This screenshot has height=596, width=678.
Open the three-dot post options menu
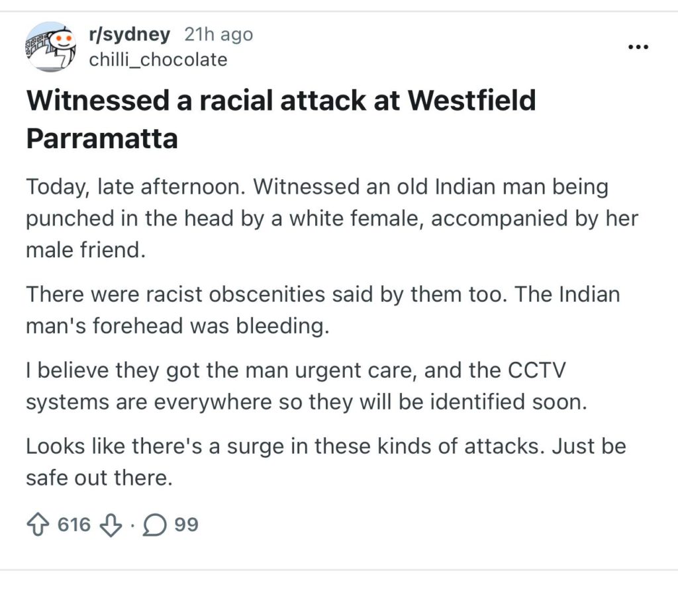click(638, 48)
